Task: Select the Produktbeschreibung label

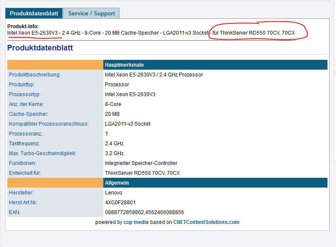Action: [x=35, y=75]
